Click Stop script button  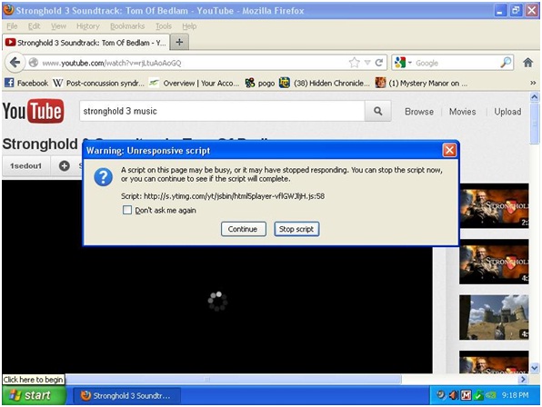(x=296, y=229)
